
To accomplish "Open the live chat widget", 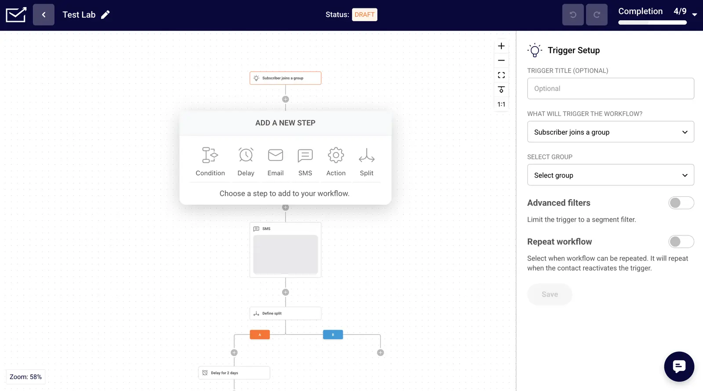I will (679, 366).
